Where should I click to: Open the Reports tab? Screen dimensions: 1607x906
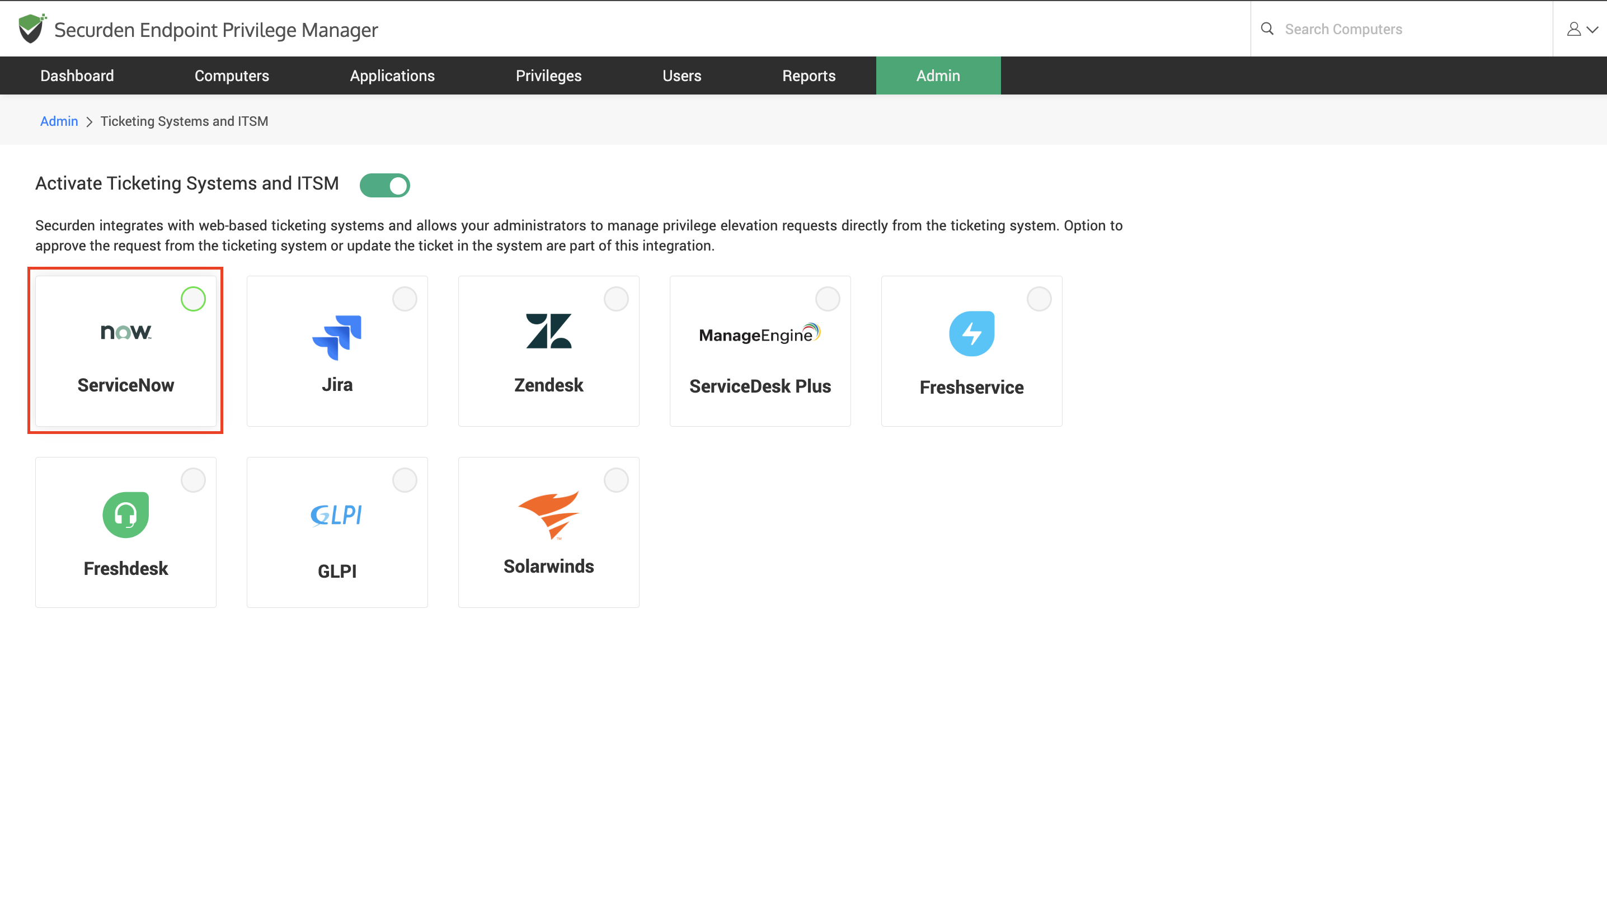pos(809,75)
